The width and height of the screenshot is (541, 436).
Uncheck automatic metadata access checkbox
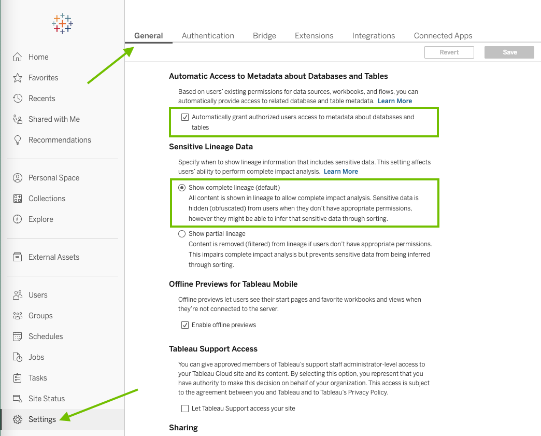[x=185, y=117]
